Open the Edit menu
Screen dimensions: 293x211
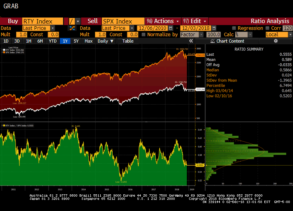pyautogui.click(x=195, y=21)
